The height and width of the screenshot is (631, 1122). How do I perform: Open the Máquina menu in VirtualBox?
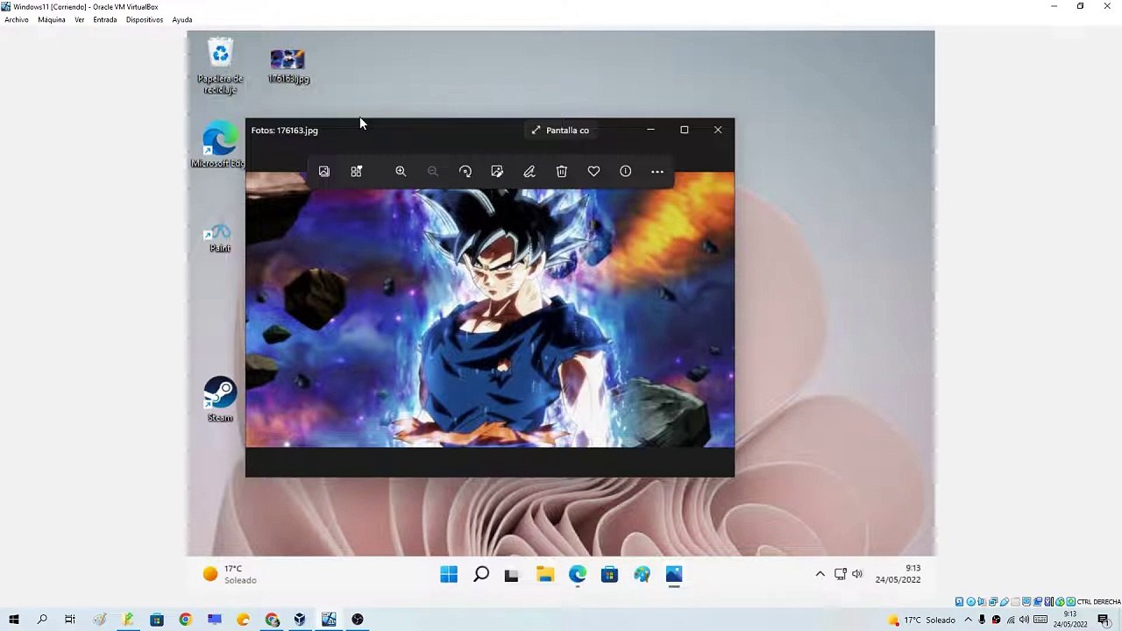(x=52, y=19)
